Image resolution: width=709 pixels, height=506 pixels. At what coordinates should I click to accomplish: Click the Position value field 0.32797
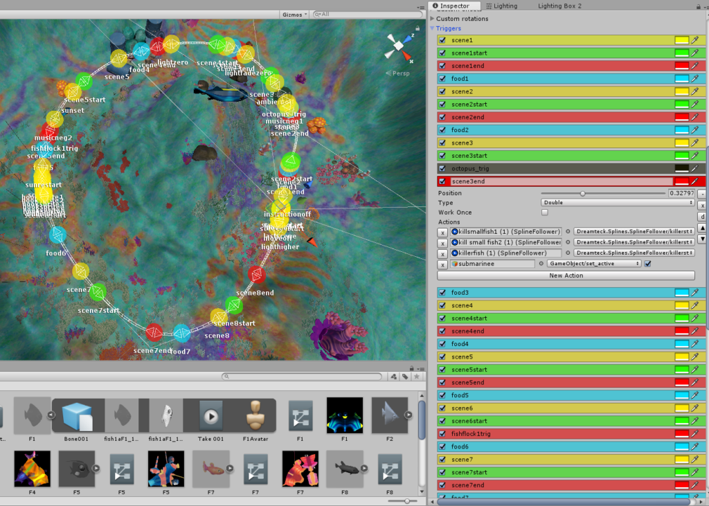(681, 193)
